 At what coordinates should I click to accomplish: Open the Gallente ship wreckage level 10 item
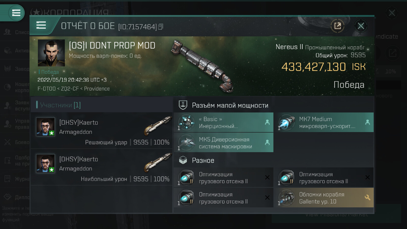[325, 198]
